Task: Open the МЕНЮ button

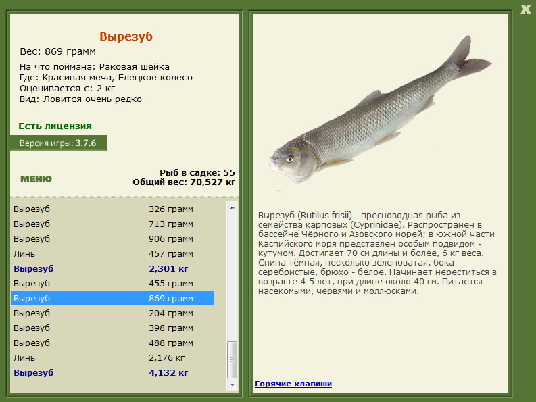Action: 36,179
